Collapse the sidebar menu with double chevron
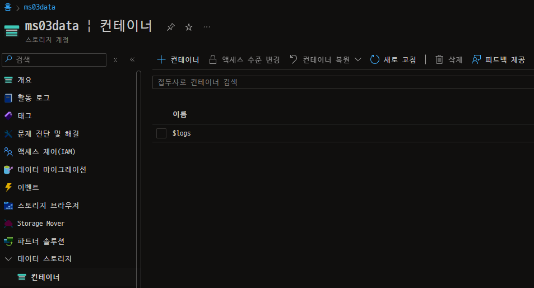 132,59
